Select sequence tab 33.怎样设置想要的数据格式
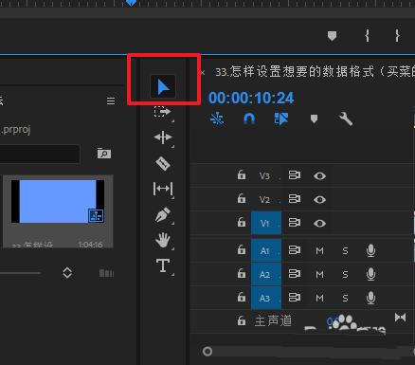Viewport: 415px width, 365px height. click(315, 72)
